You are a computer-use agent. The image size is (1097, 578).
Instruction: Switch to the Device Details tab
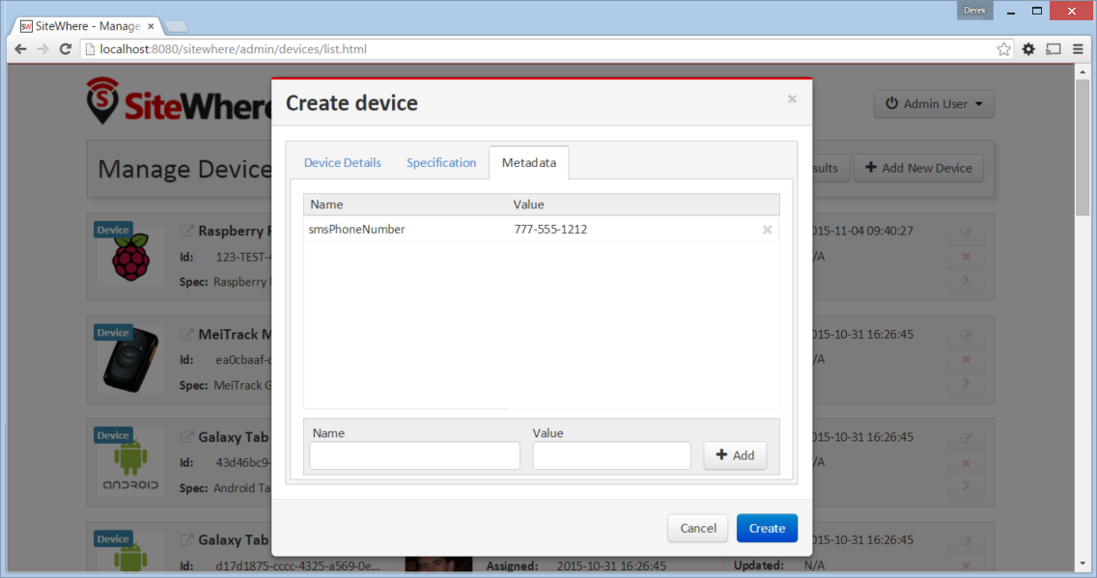(x=342, y=163)
